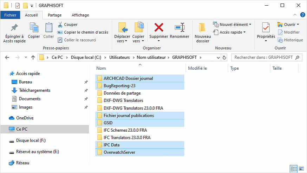Viewport: 307px width, 173px height.
Task: Switch to the Affichage tab
Action: 80,15
